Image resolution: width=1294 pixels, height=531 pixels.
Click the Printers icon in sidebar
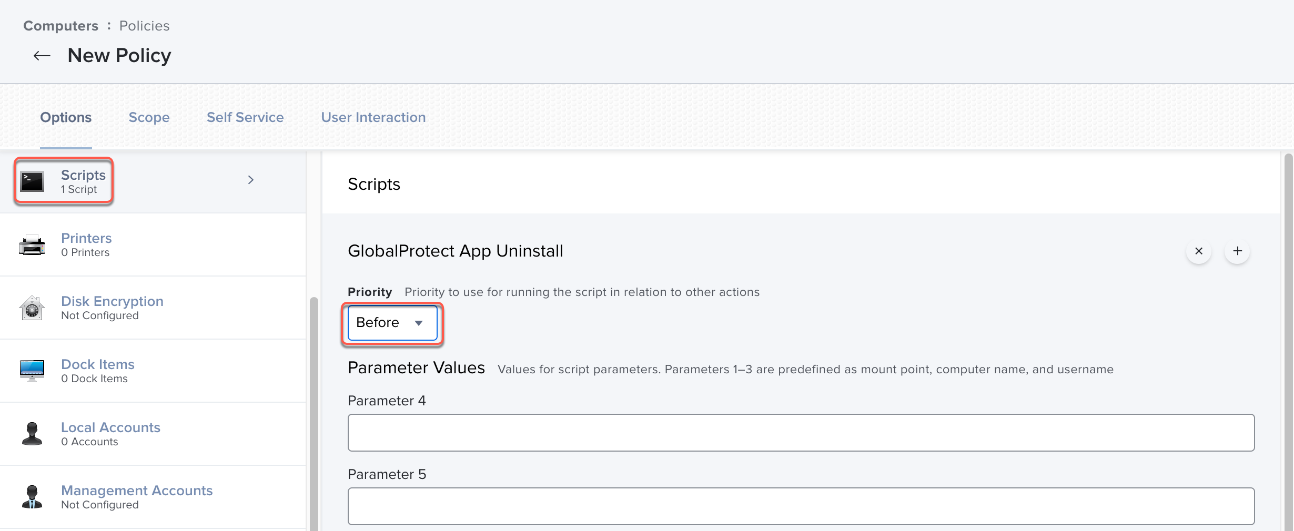click(32, 245)
